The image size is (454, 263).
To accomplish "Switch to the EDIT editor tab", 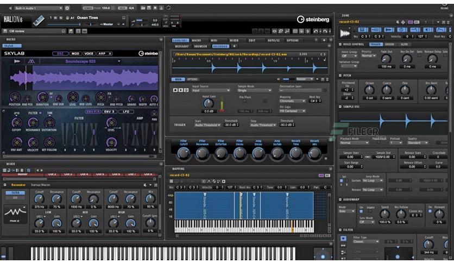I will pos(252,41).
